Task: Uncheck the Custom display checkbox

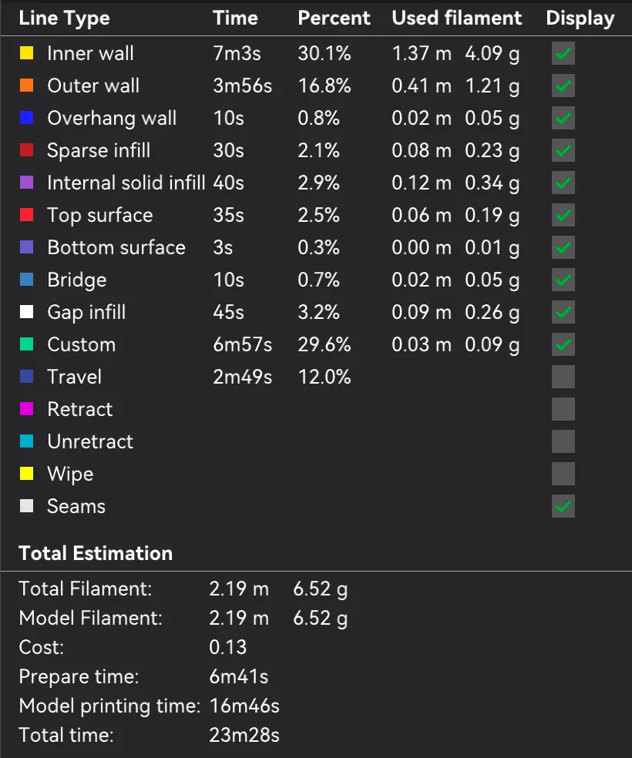Action: tap(563, 344)
